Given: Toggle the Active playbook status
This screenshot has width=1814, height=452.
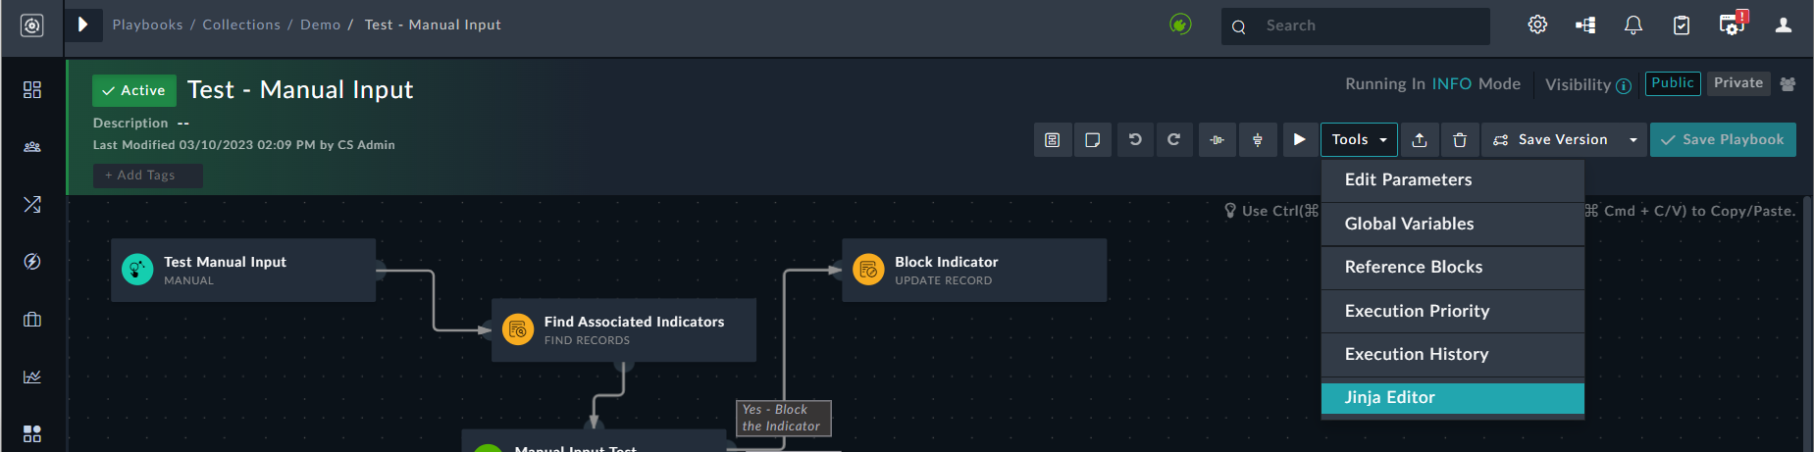Looking at the screenshot, I should 134,90.
